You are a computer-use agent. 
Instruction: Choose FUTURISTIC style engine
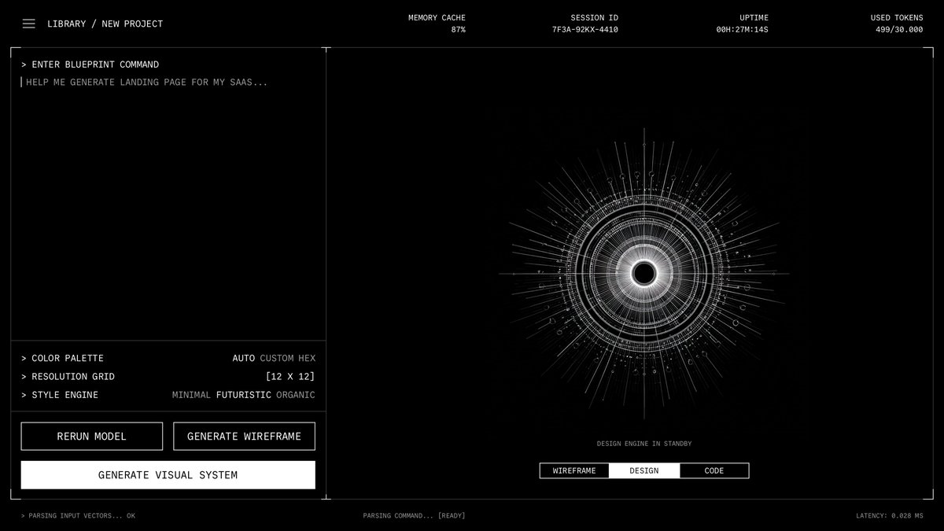click(x=244, y=395)
